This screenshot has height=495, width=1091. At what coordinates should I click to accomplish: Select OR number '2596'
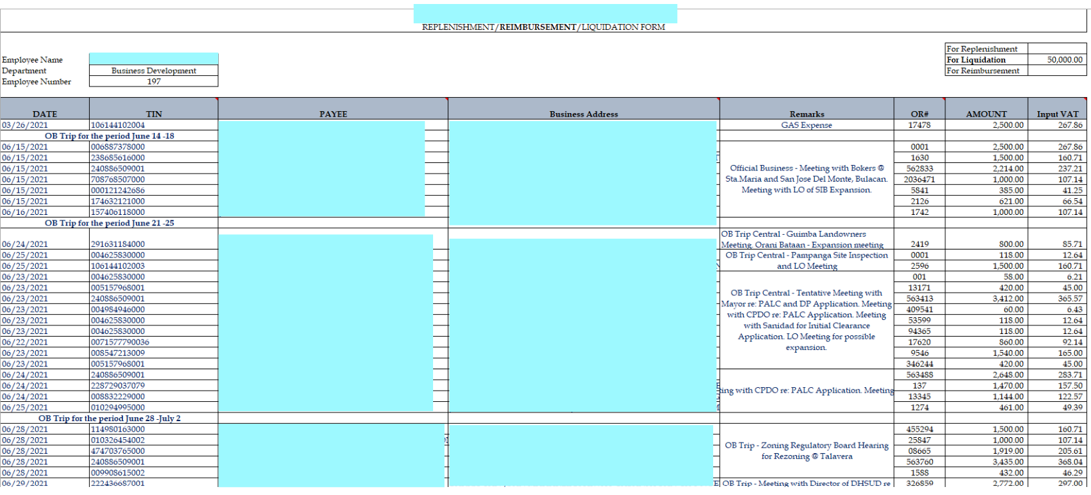point(919,266)
